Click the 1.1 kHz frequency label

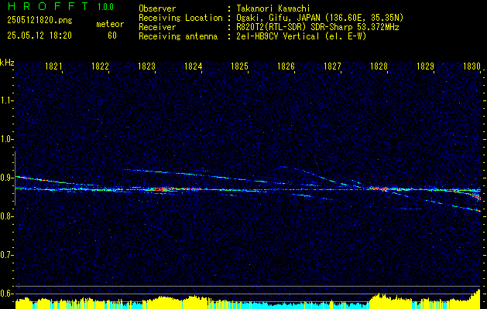click(x=5, y=100)
